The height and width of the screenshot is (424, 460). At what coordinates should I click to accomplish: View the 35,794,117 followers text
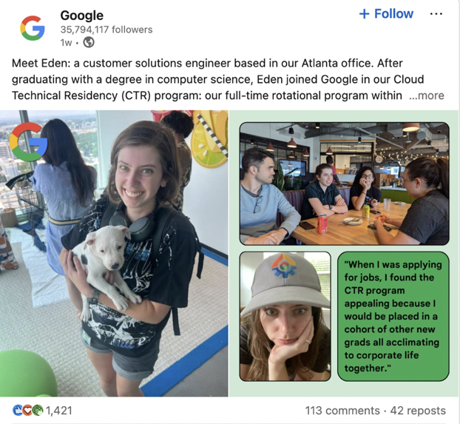(x=106, y=30)
